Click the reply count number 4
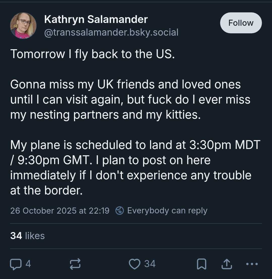Screen dimensions: 272x279 [28, 264]
